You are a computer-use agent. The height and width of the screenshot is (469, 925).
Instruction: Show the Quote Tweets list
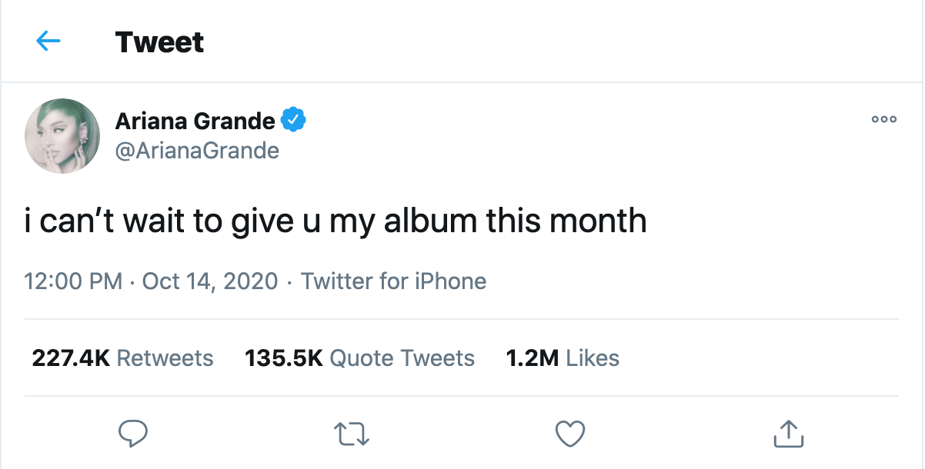tap(402, 358)
